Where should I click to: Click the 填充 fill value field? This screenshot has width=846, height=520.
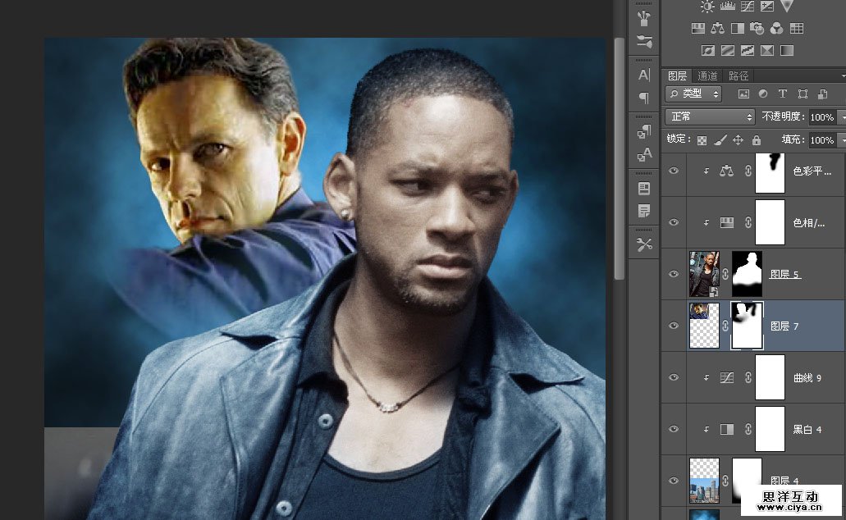point(822,140)
